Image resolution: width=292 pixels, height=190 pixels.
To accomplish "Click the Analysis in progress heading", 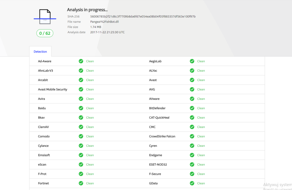I will pos(87,10).
